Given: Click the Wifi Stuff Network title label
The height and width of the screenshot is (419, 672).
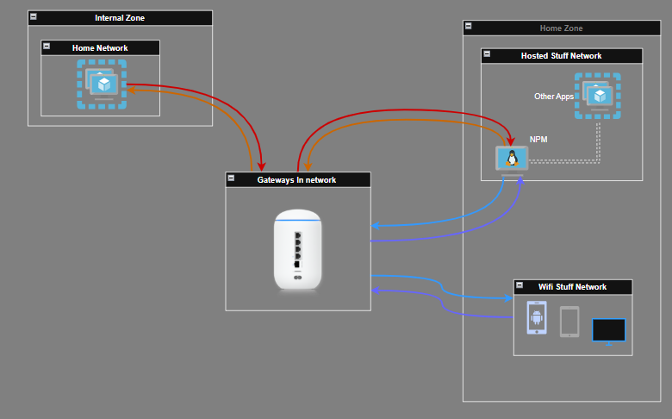Looking at the screenshot, I should [x=573, y=287].
